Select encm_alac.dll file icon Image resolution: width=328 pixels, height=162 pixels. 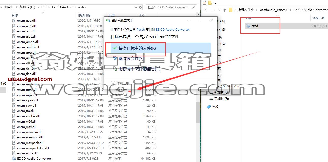tap(14, 37)
